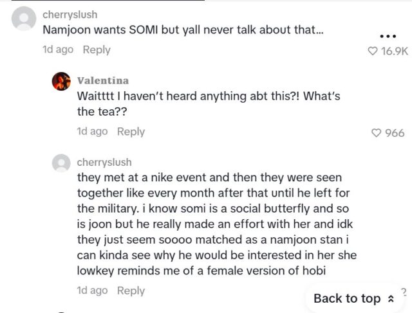
Task: Open the Valentina username link
Action: (x=102, y=80)
